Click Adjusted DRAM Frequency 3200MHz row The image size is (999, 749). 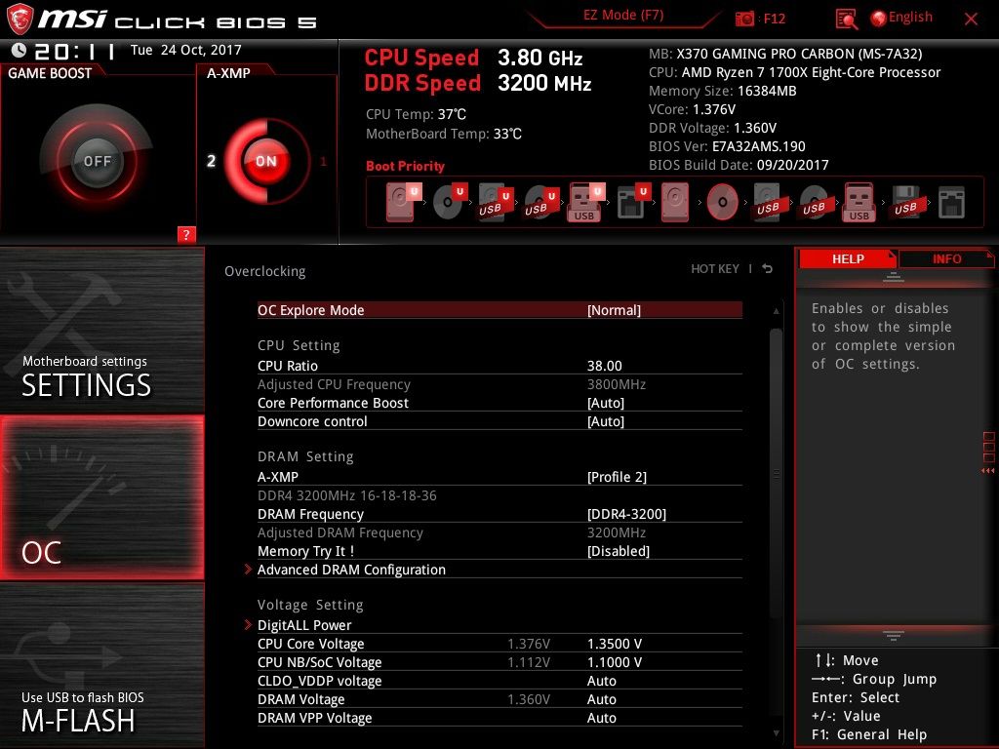point(499,532)
